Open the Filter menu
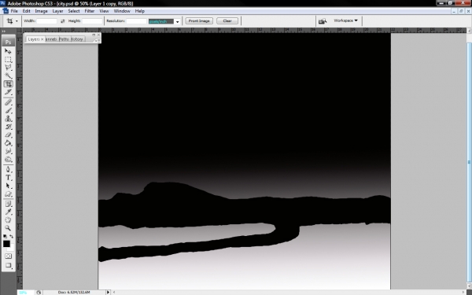 click(x=90, y=11)
